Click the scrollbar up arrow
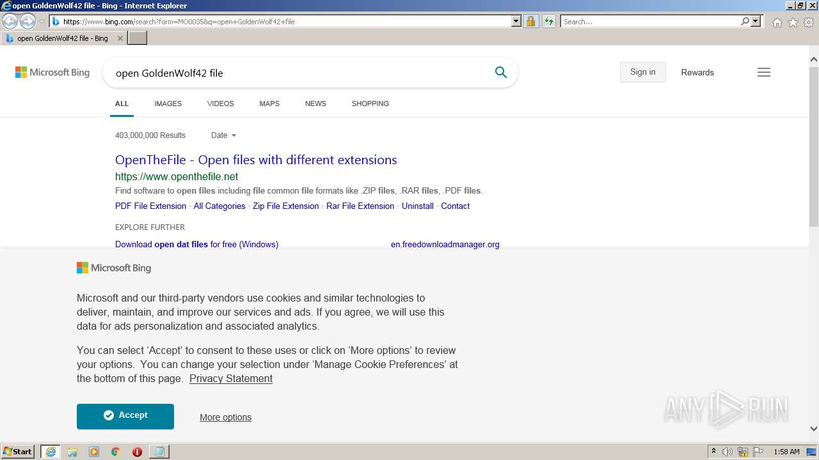 tap(814, 60)
